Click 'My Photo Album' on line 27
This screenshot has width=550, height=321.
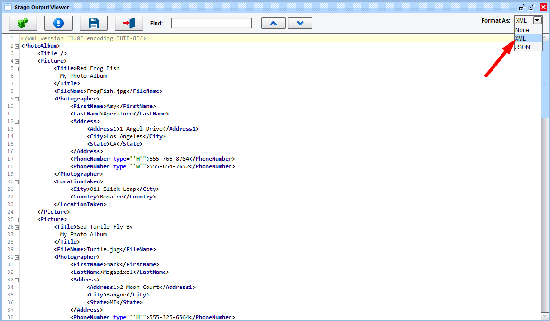(x=83, y=234)
